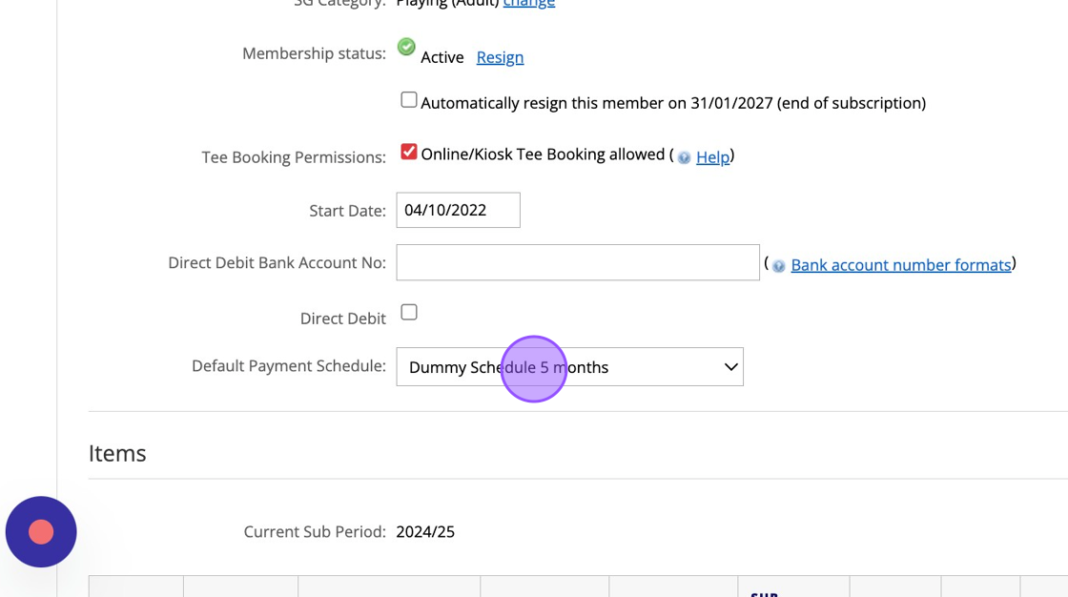Focus the Start Date field

click(458, 211)
